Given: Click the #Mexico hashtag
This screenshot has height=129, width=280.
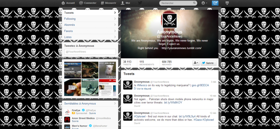Looking at the screenshot, I should click(142, 85).
